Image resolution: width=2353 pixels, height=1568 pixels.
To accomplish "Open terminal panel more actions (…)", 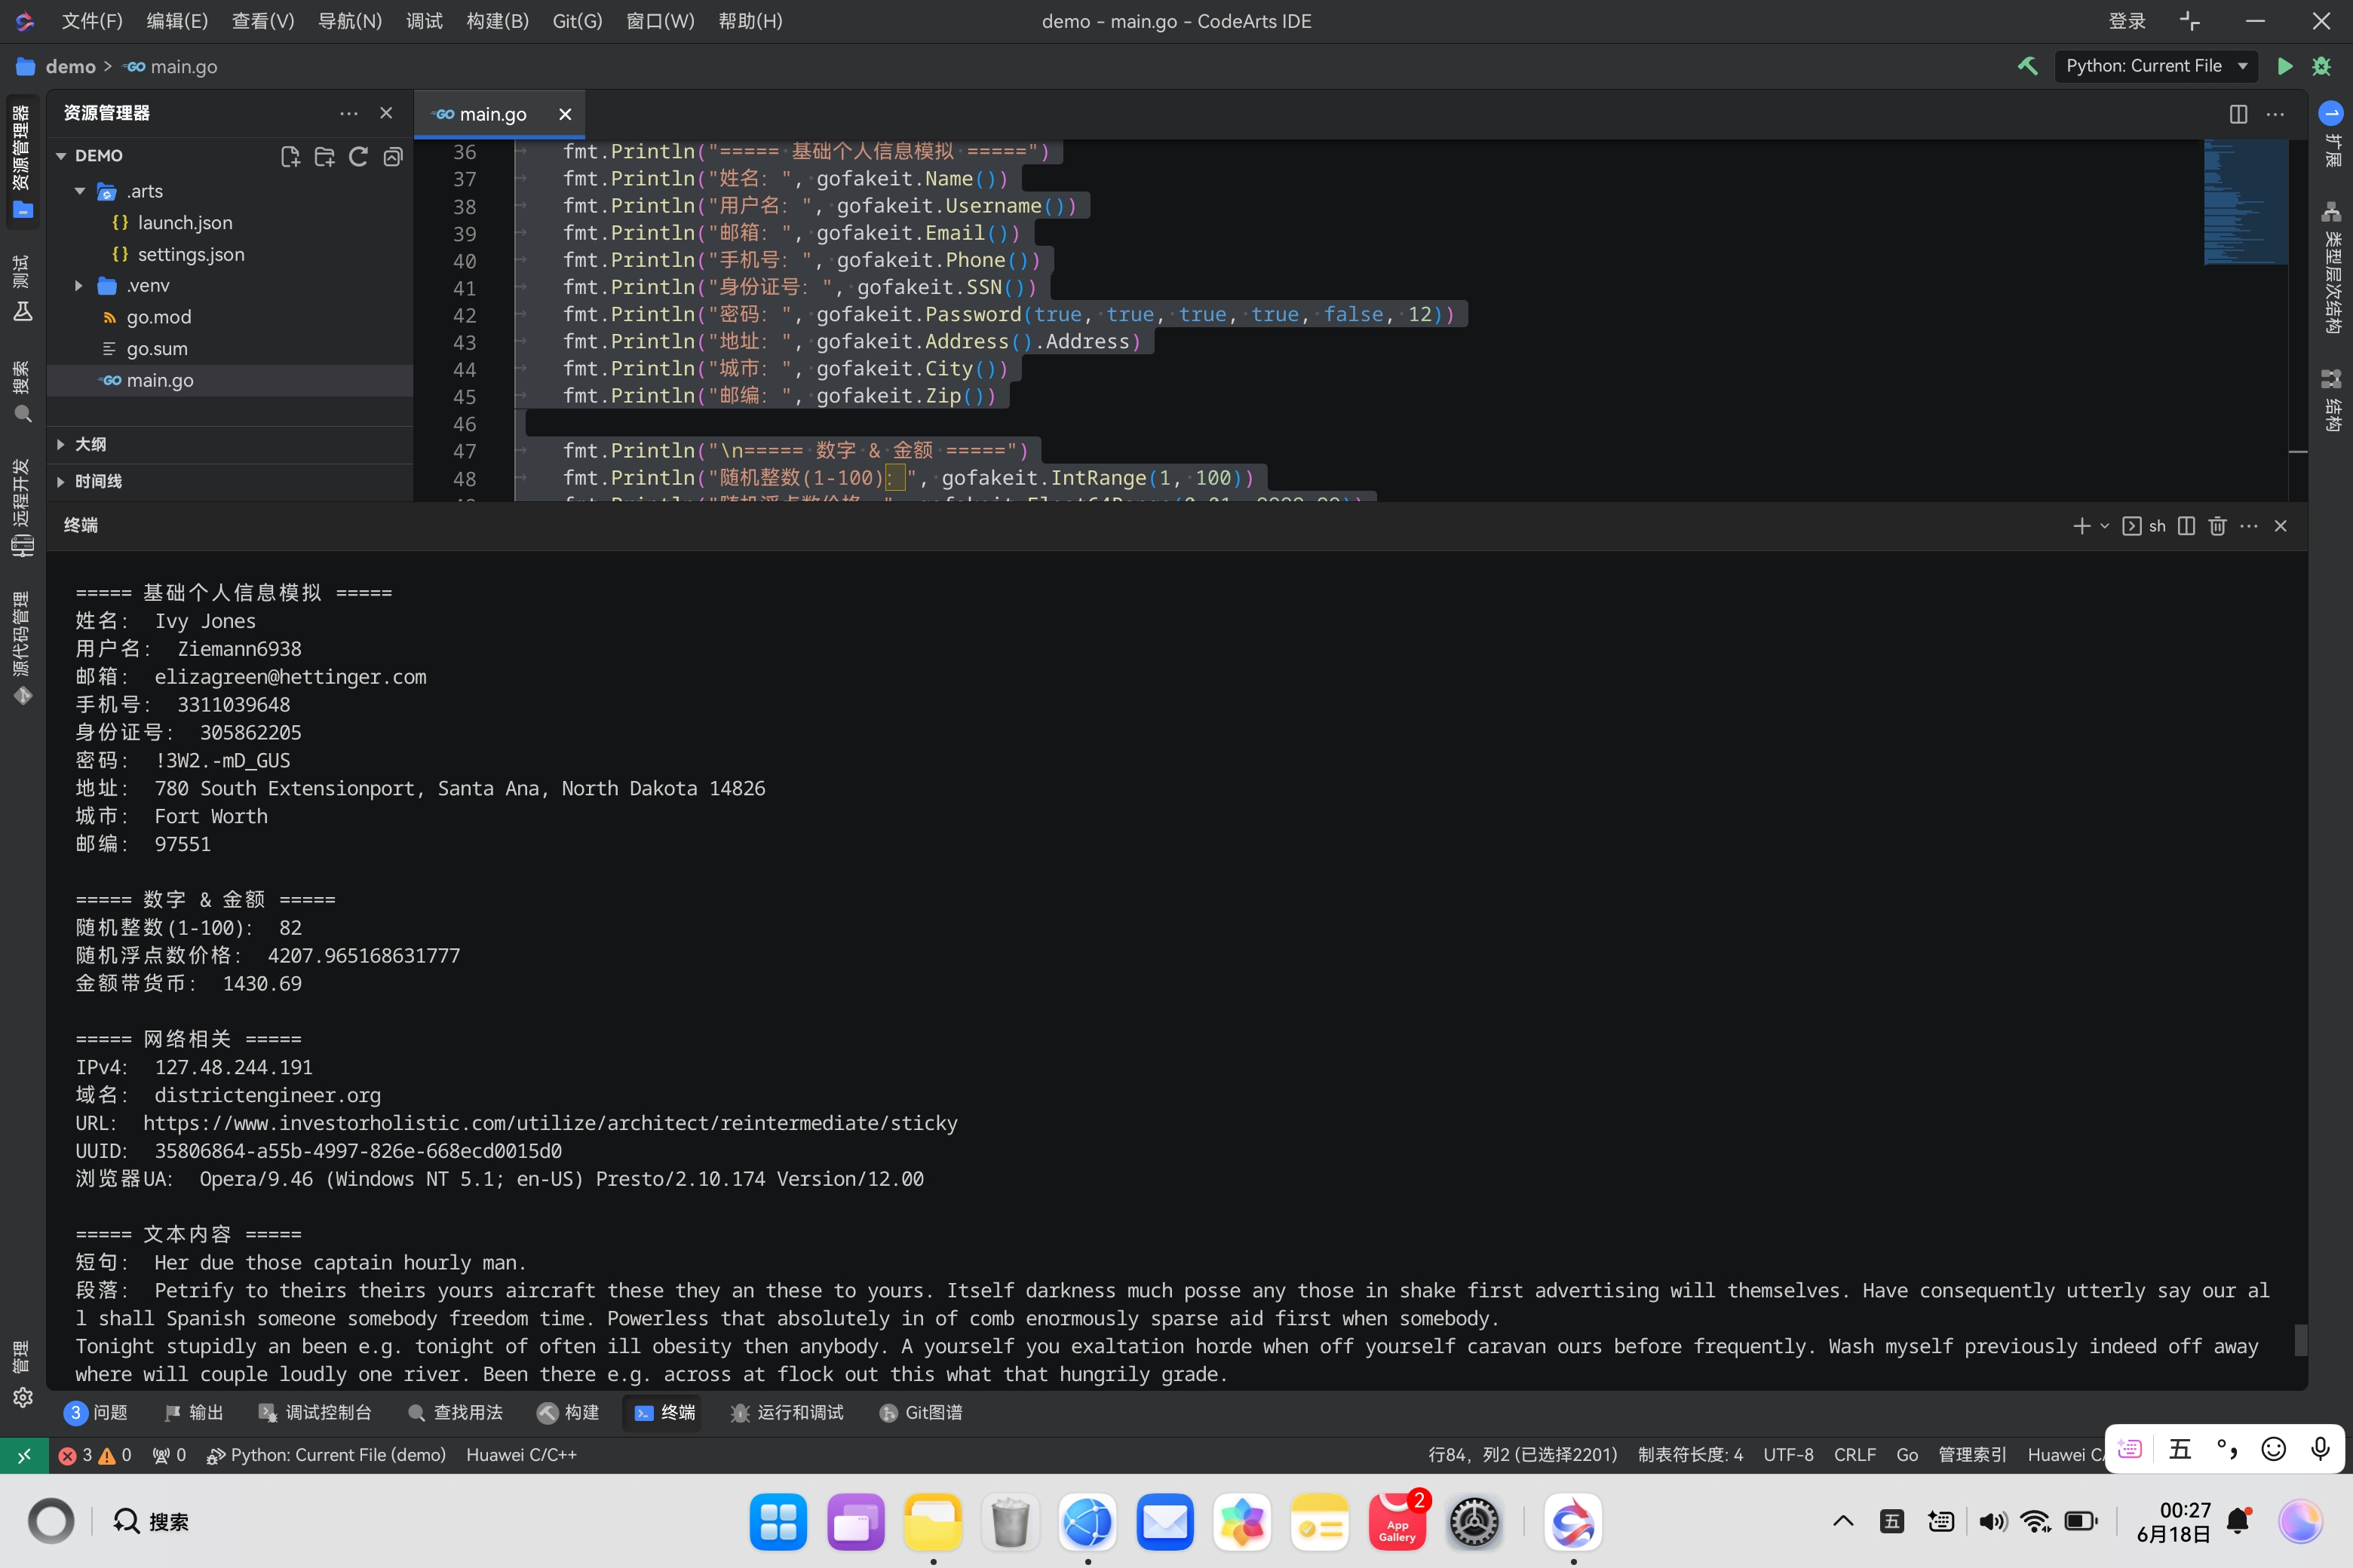I will click(2249, 526).
